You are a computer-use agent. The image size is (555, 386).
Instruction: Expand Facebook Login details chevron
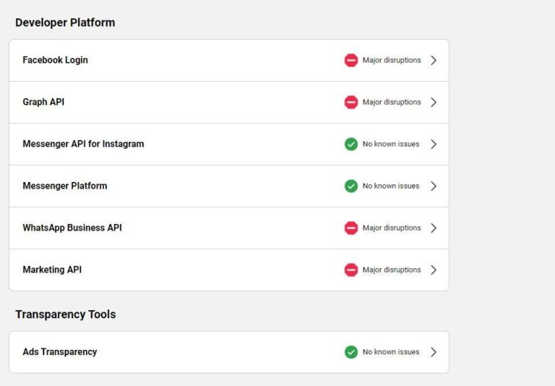pyautogui.click(x=434, y=60)
